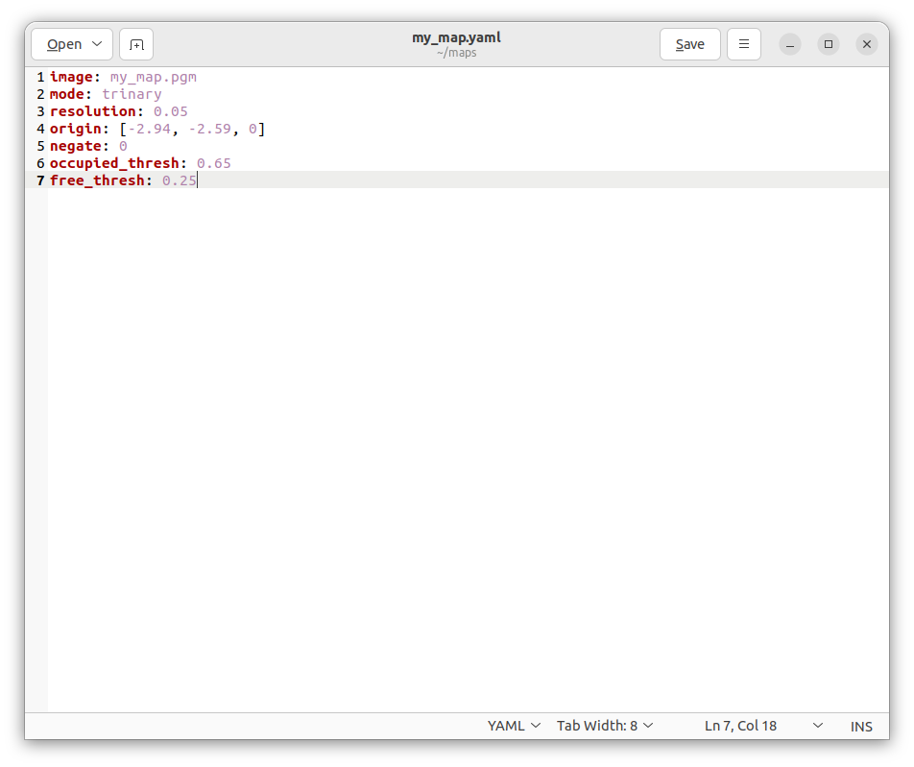The image size is (914, 767).
Task: Click the my_map.yaml window title
Action: point(456,37)
